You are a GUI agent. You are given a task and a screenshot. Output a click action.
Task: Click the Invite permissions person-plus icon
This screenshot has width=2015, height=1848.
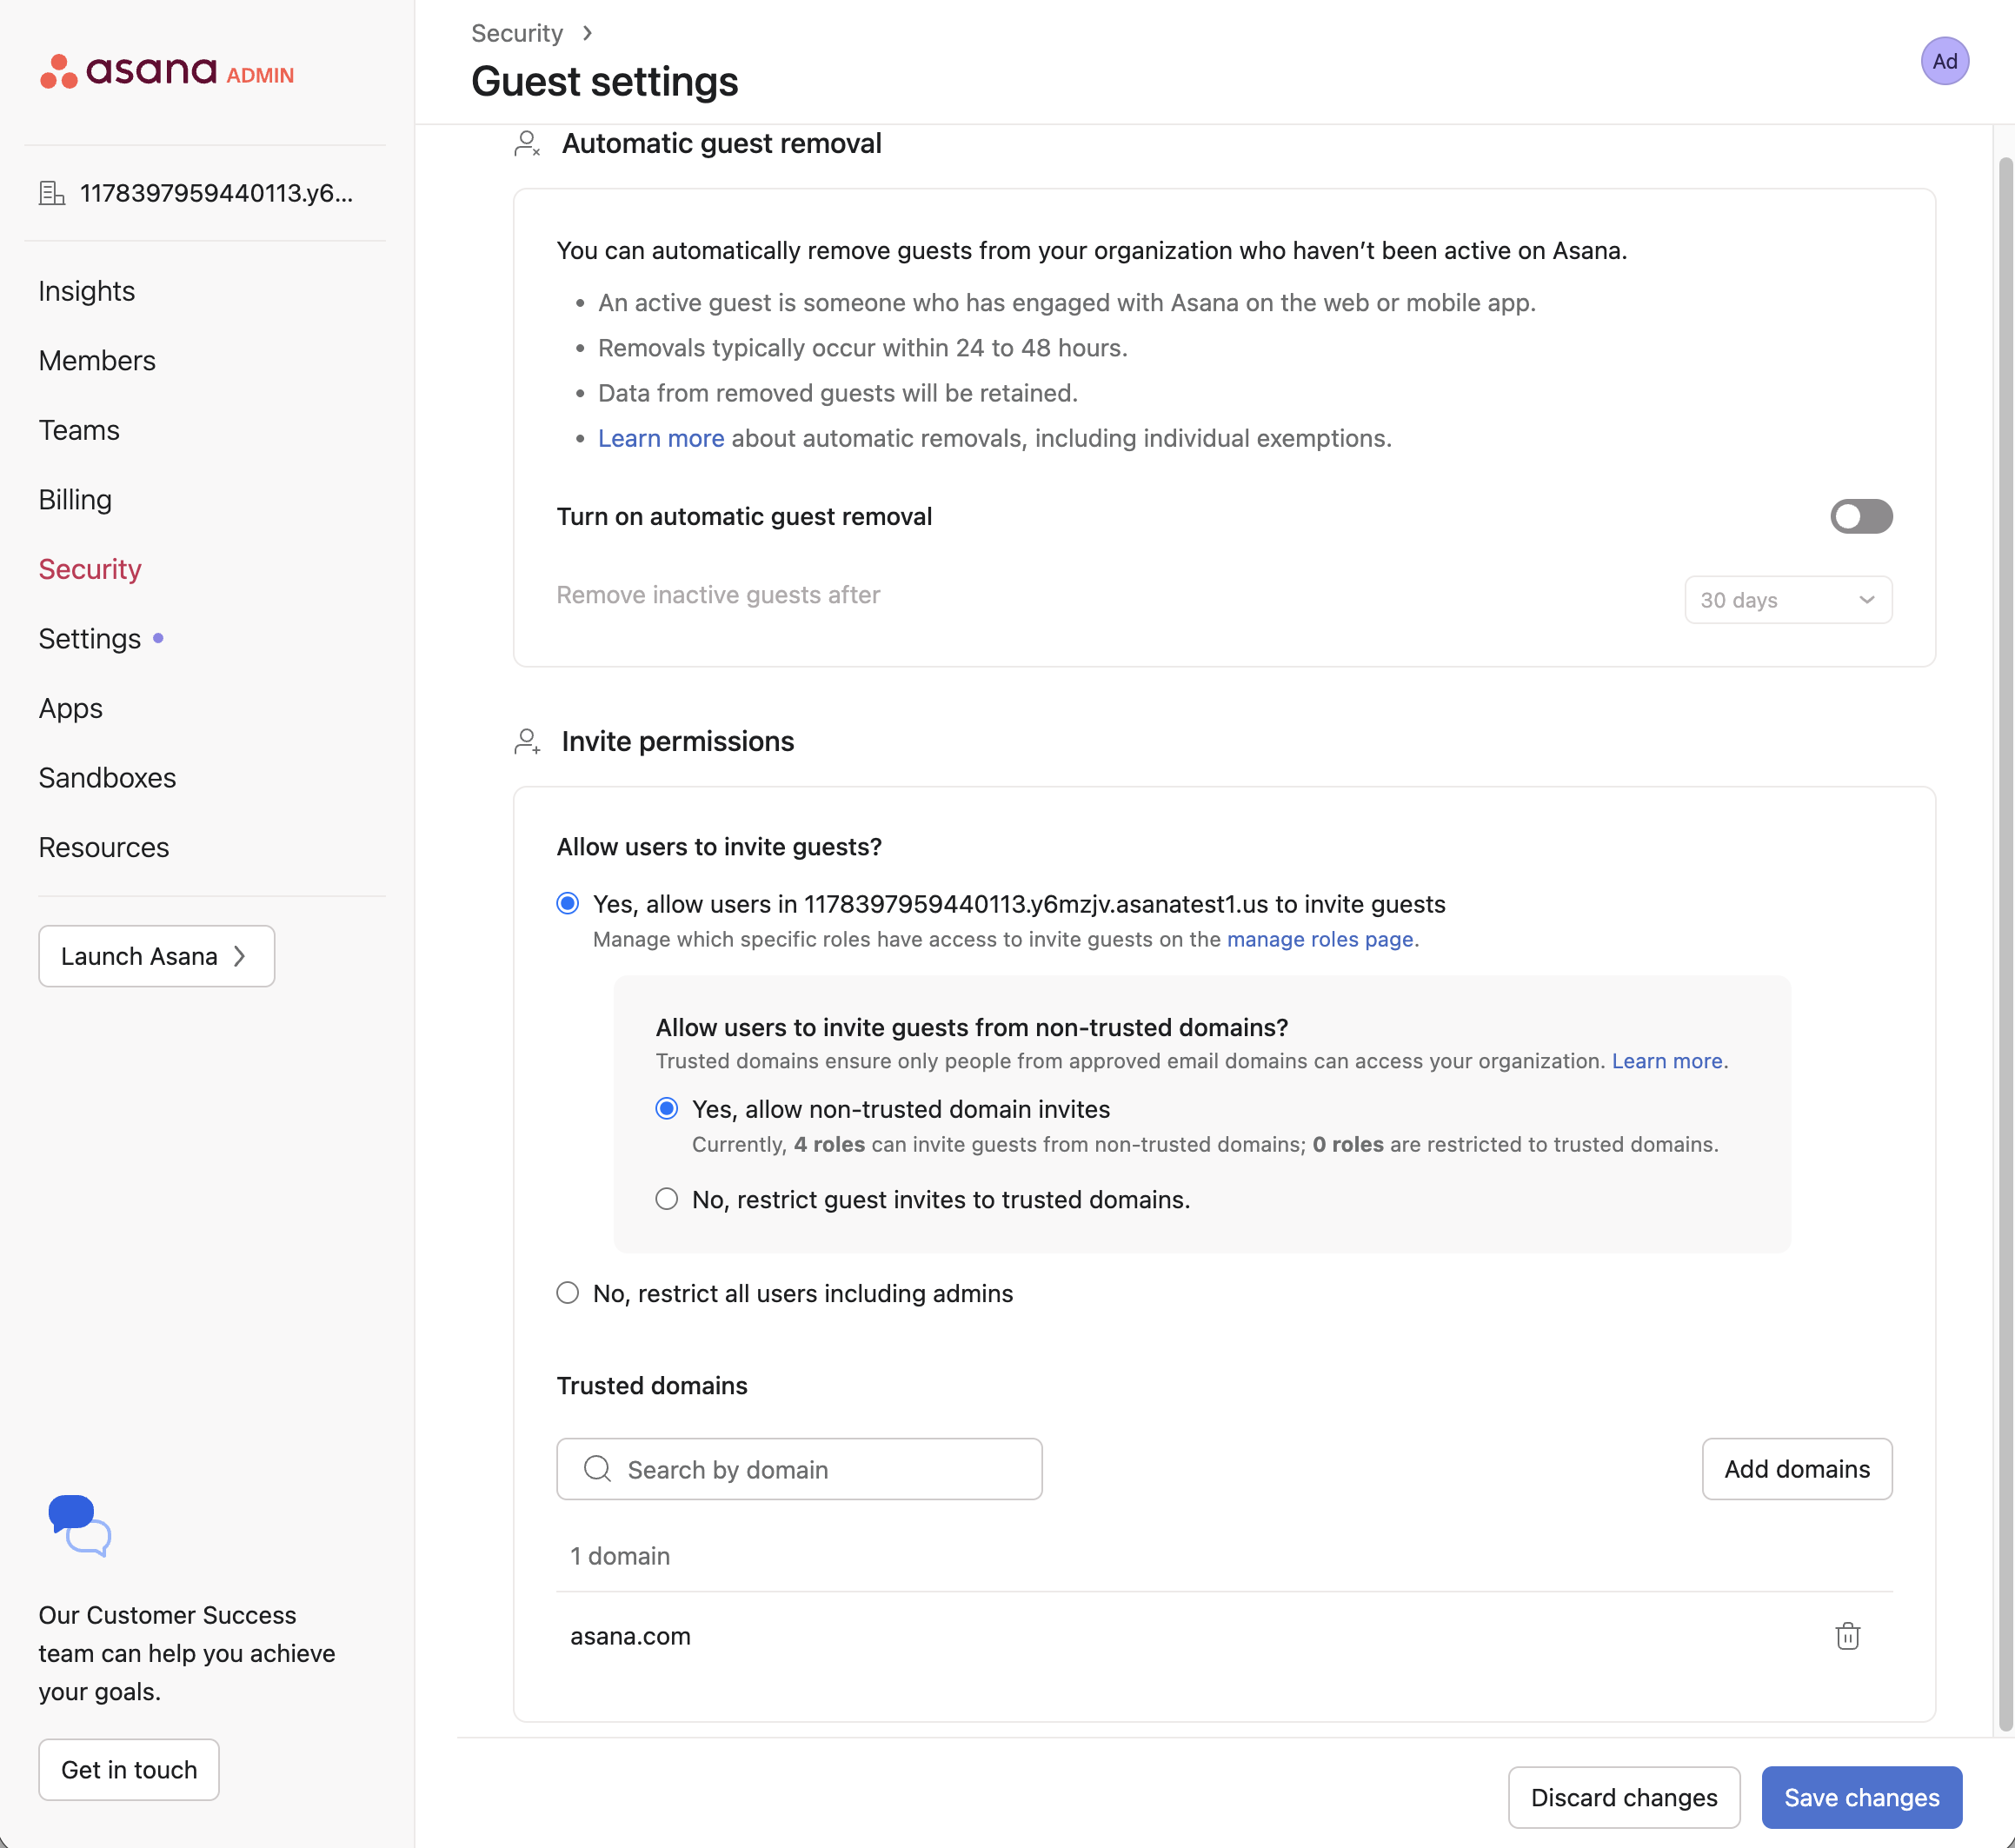(x=527, y=742)
